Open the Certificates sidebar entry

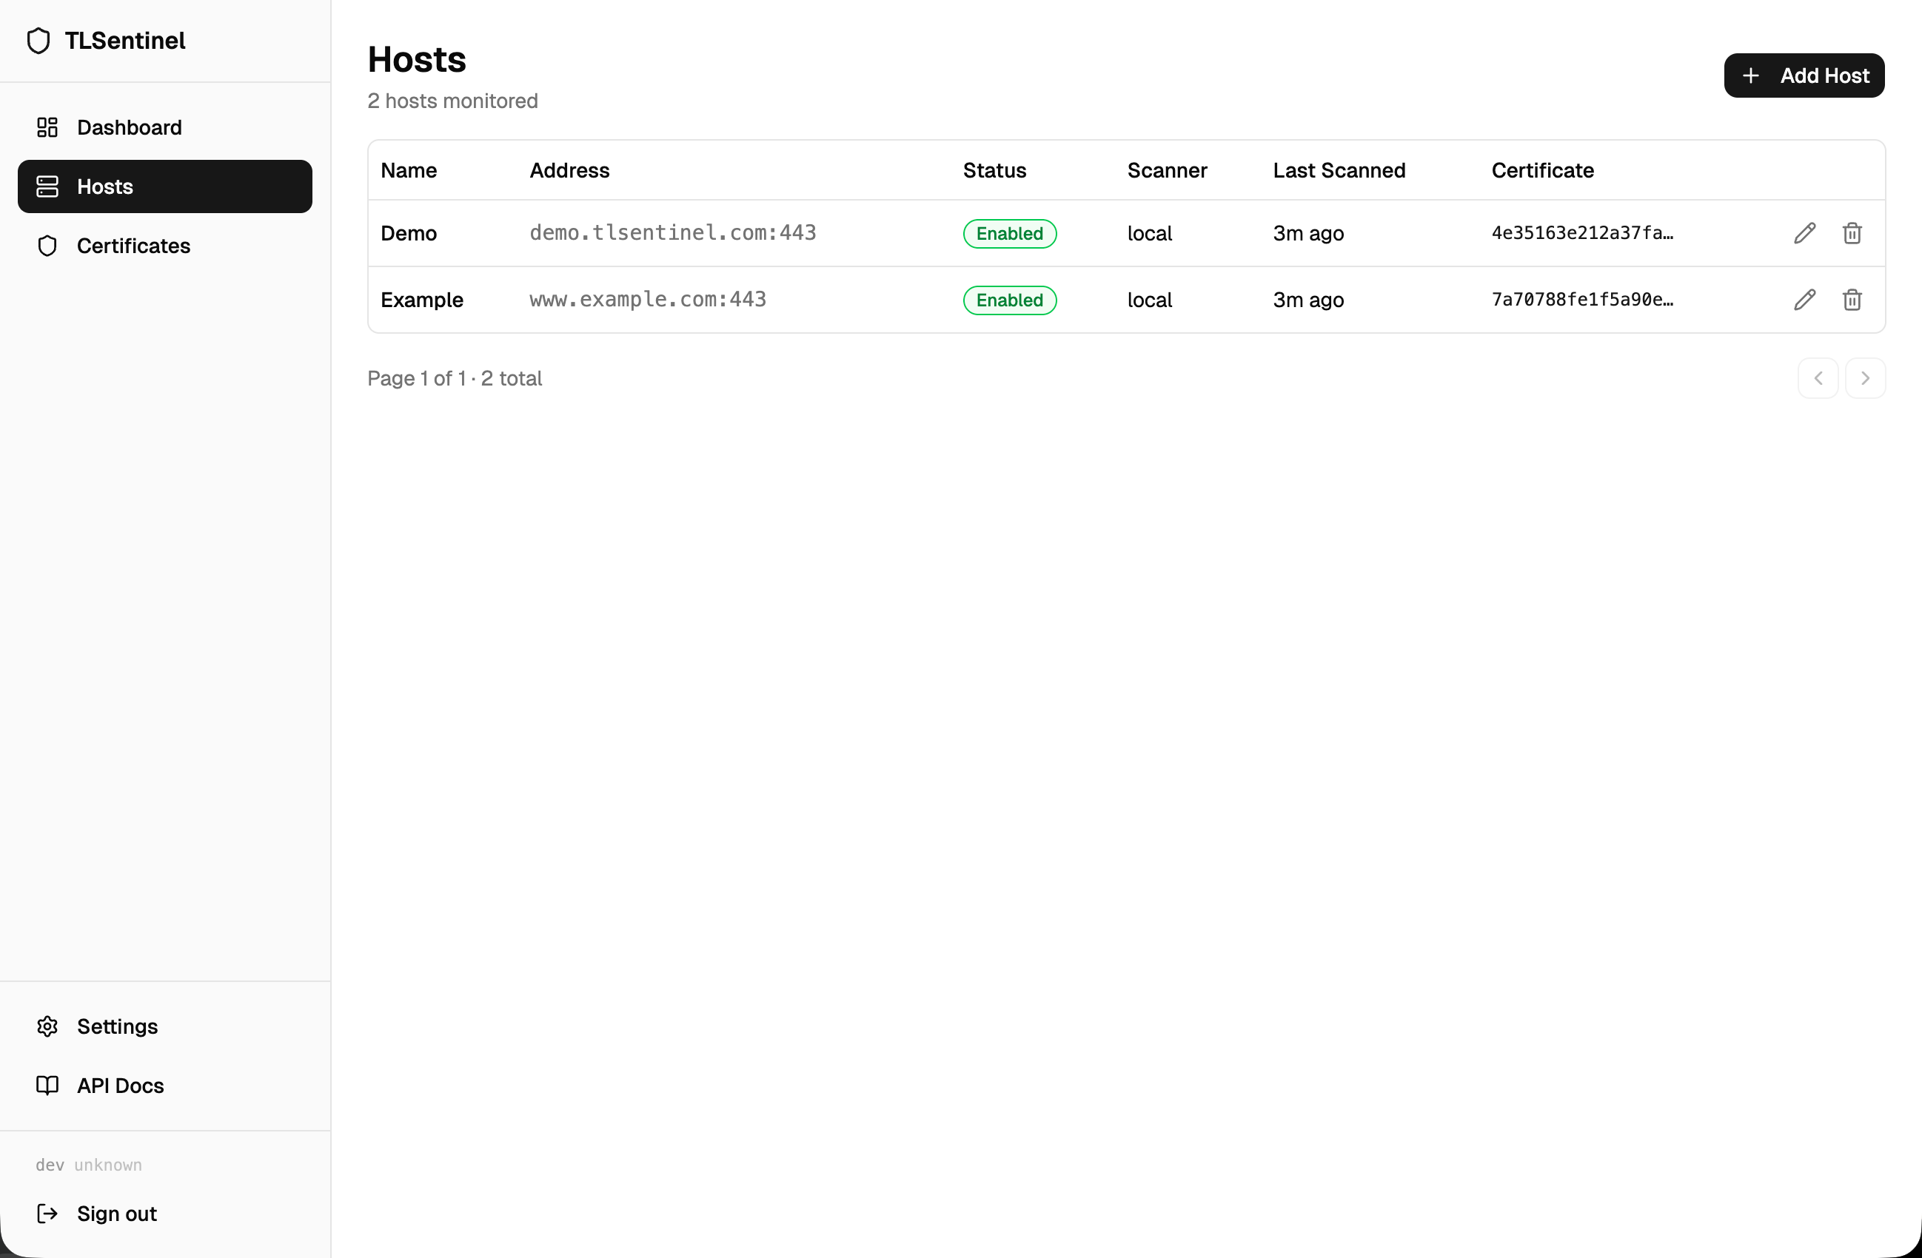click(134, 245)
